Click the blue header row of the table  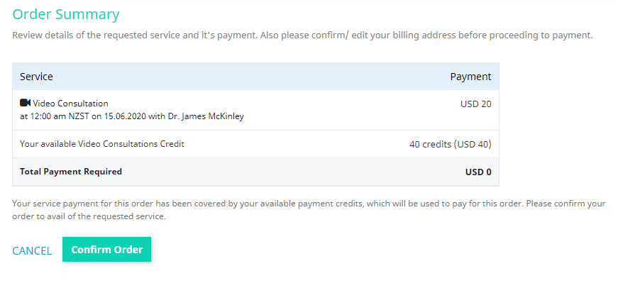coord(256,77)
